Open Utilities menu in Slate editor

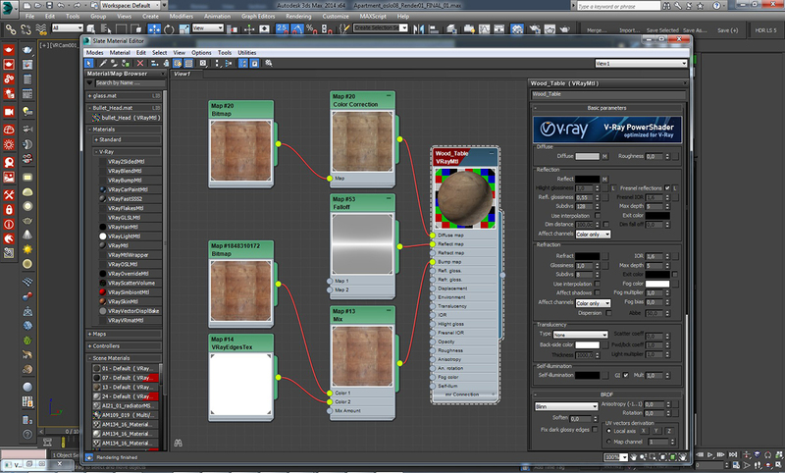pyautogui.click(x=247, y=53)
